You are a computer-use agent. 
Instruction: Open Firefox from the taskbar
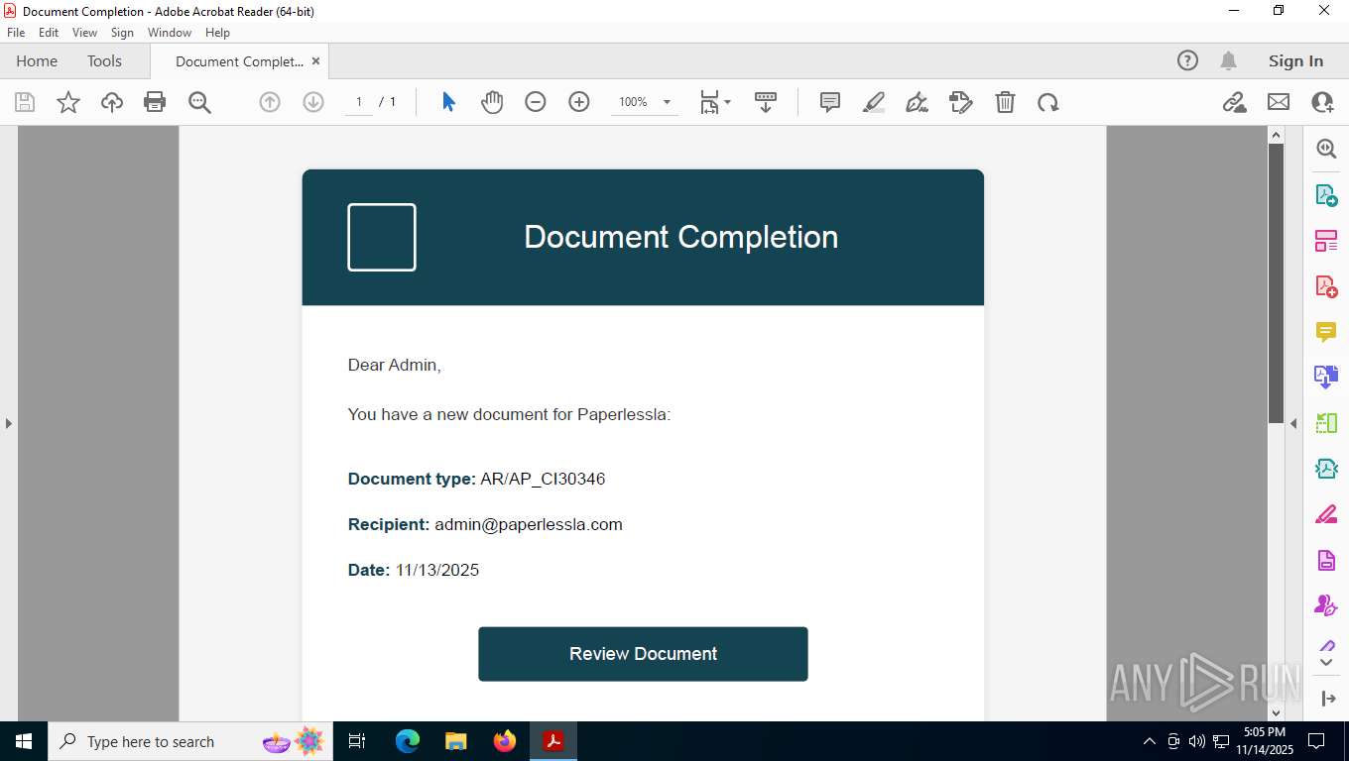(x=505, y=741)
